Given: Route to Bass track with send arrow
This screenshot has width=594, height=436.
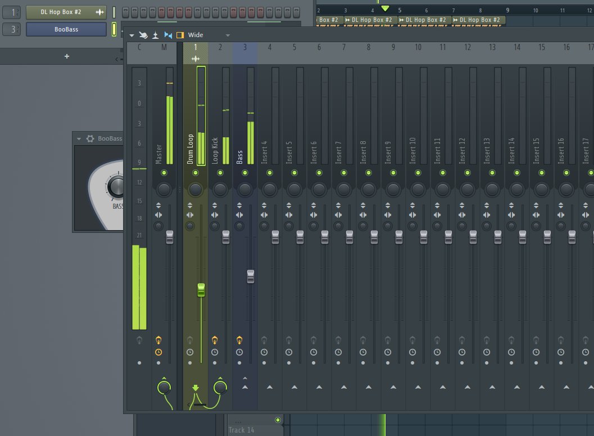Looking at the screenshot, I should pyautogui.click(x=245, y=387).
